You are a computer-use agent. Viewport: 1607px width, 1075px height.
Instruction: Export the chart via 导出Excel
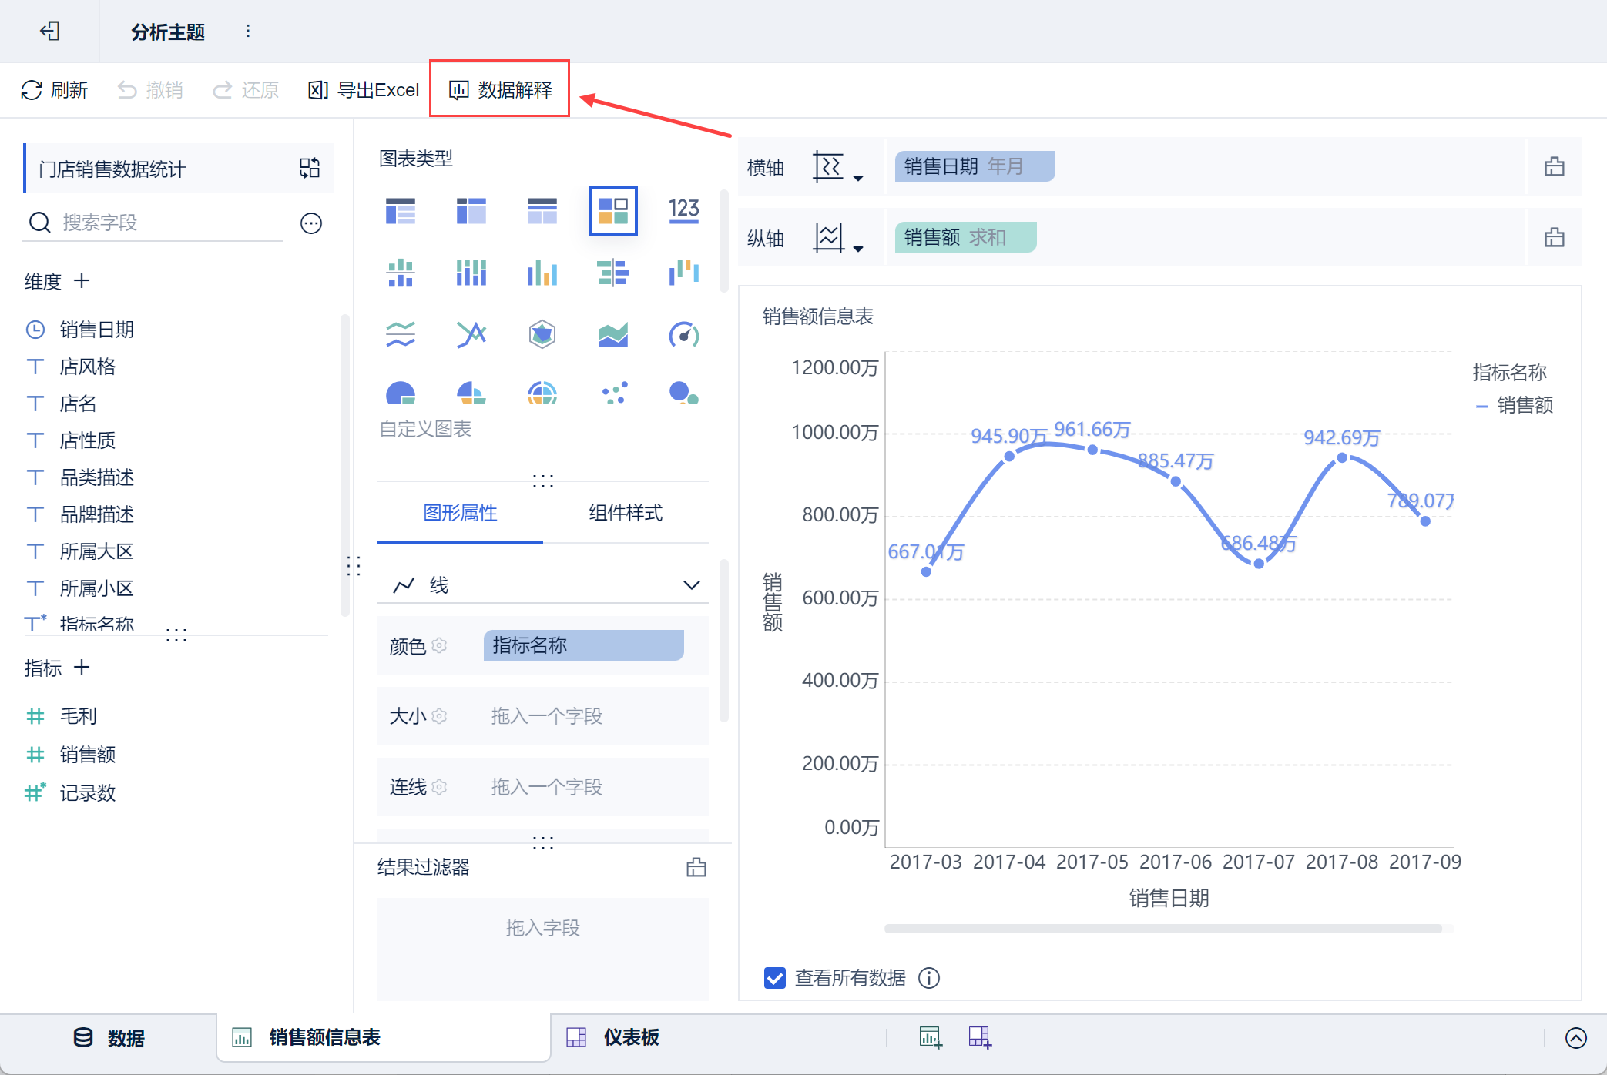point(364,90)
